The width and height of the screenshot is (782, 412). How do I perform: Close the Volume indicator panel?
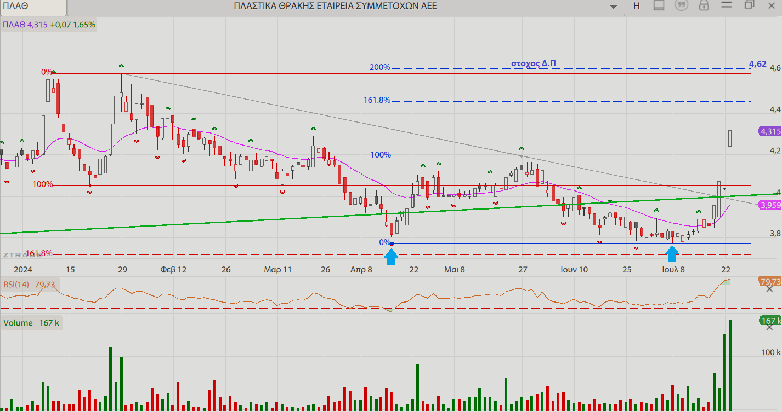point(769,327)
